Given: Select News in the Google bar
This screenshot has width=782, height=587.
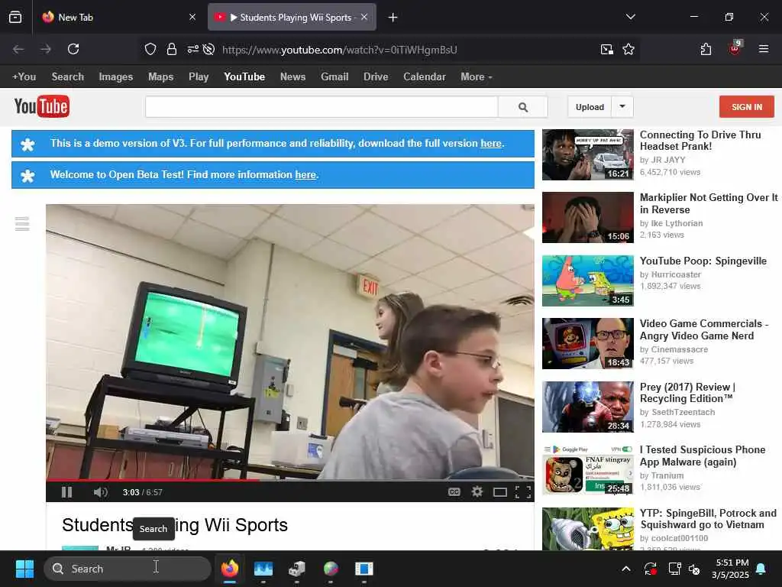Looking at the screenshot, I should [x=292, y=77].
